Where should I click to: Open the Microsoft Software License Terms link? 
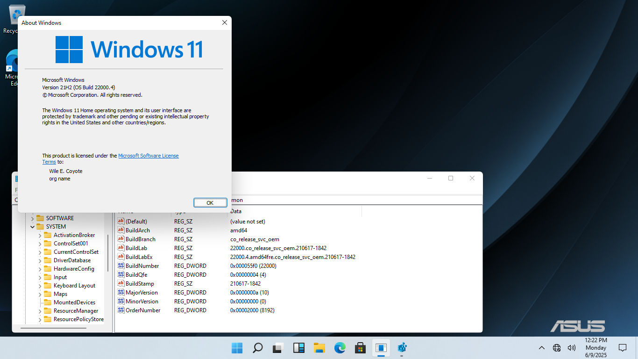148,156
